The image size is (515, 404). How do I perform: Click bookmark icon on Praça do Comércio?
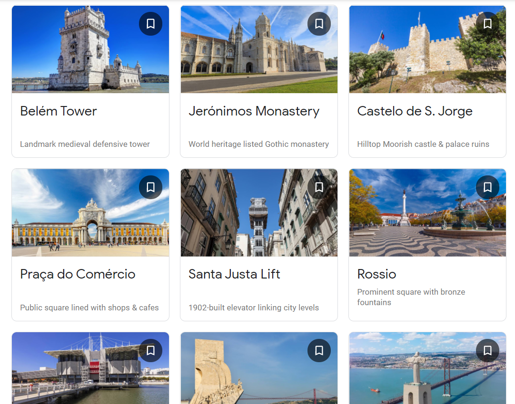tap(150, 187)
